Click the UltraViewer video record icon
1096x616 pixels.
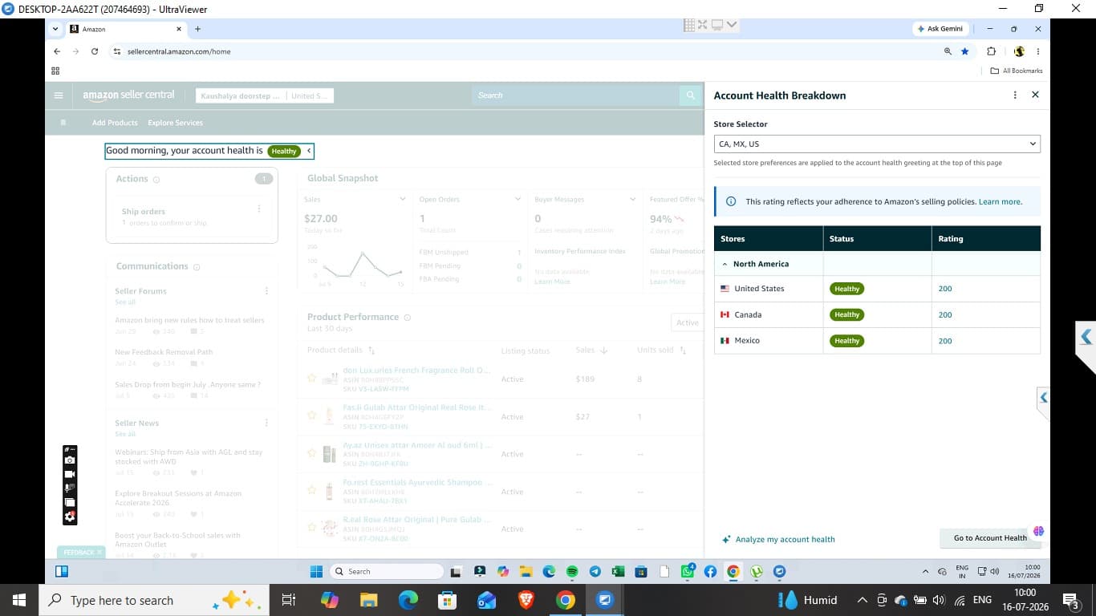pos(70,474)
